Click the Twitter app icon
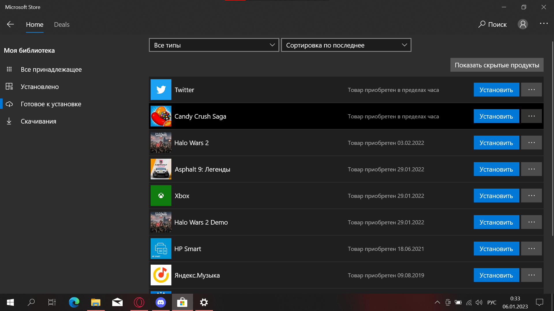 [161, 90]
